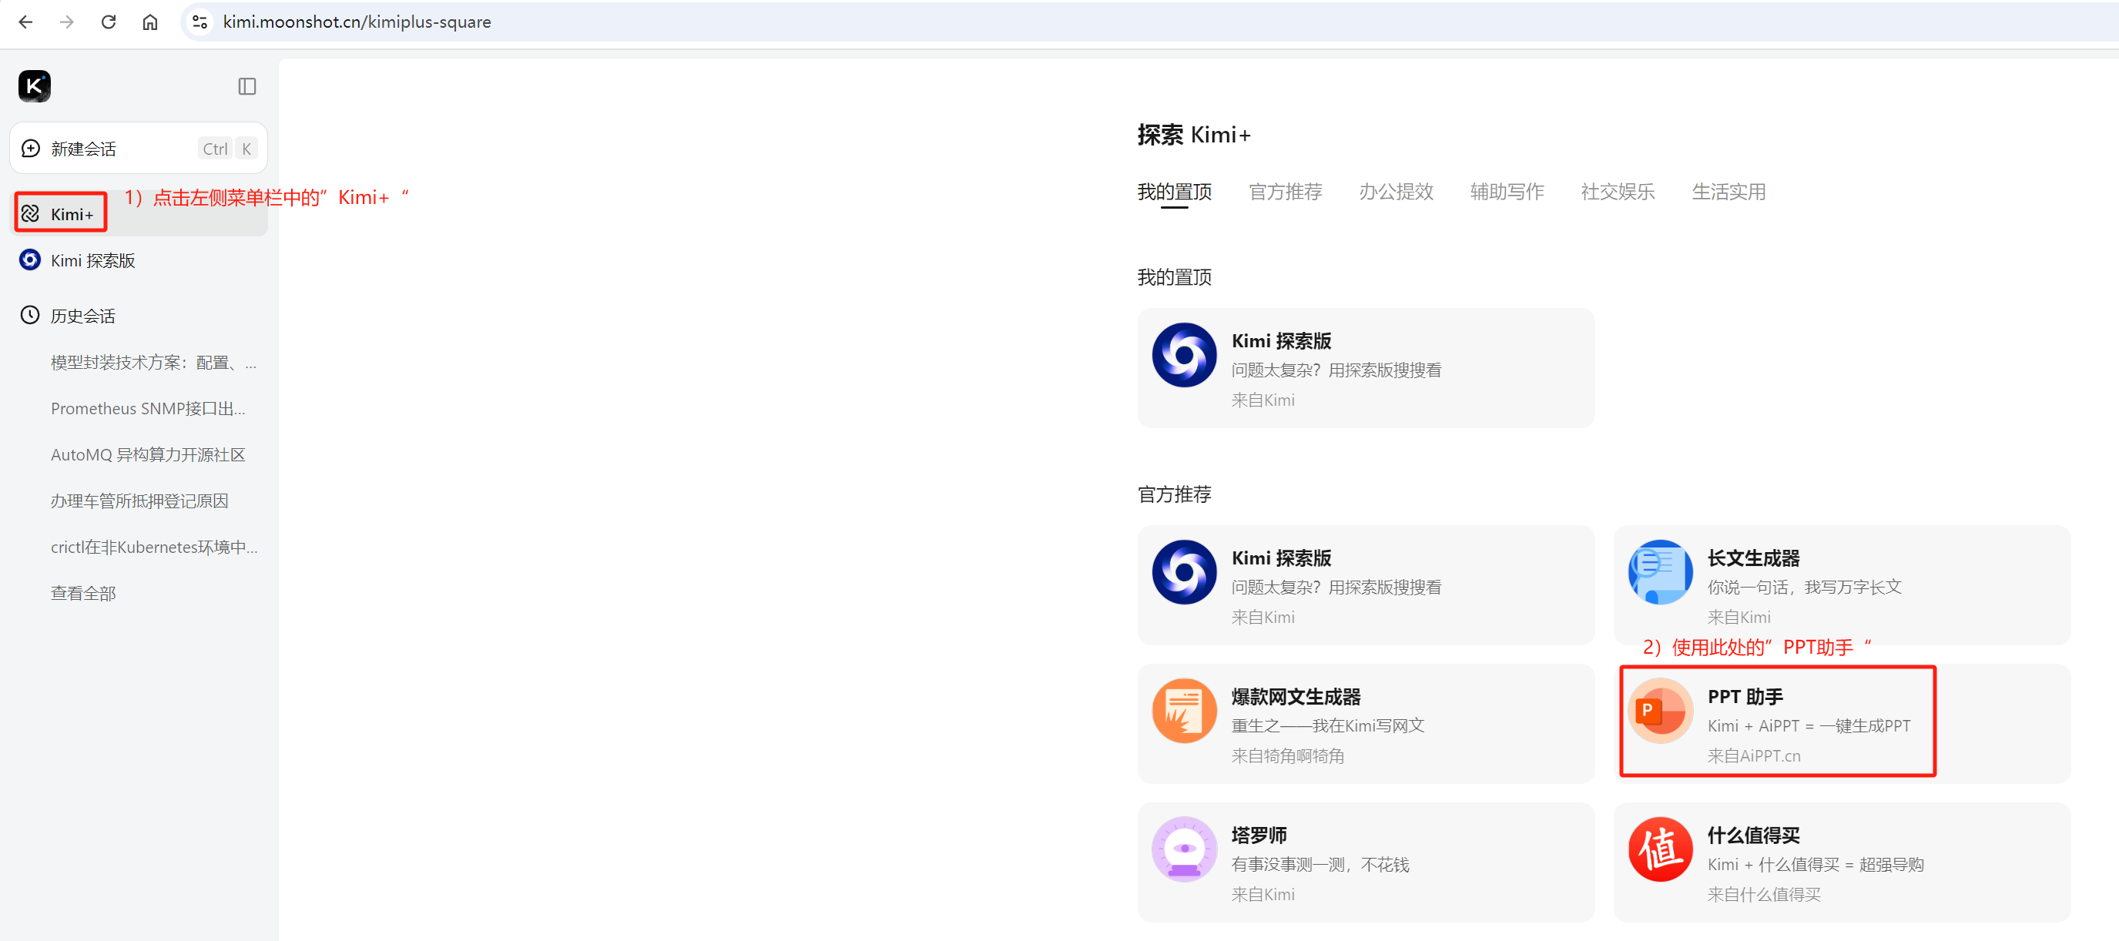Collapse the sidebar with panel toggle icon
Screen dimensions: 2119x941
coord(246,86)
